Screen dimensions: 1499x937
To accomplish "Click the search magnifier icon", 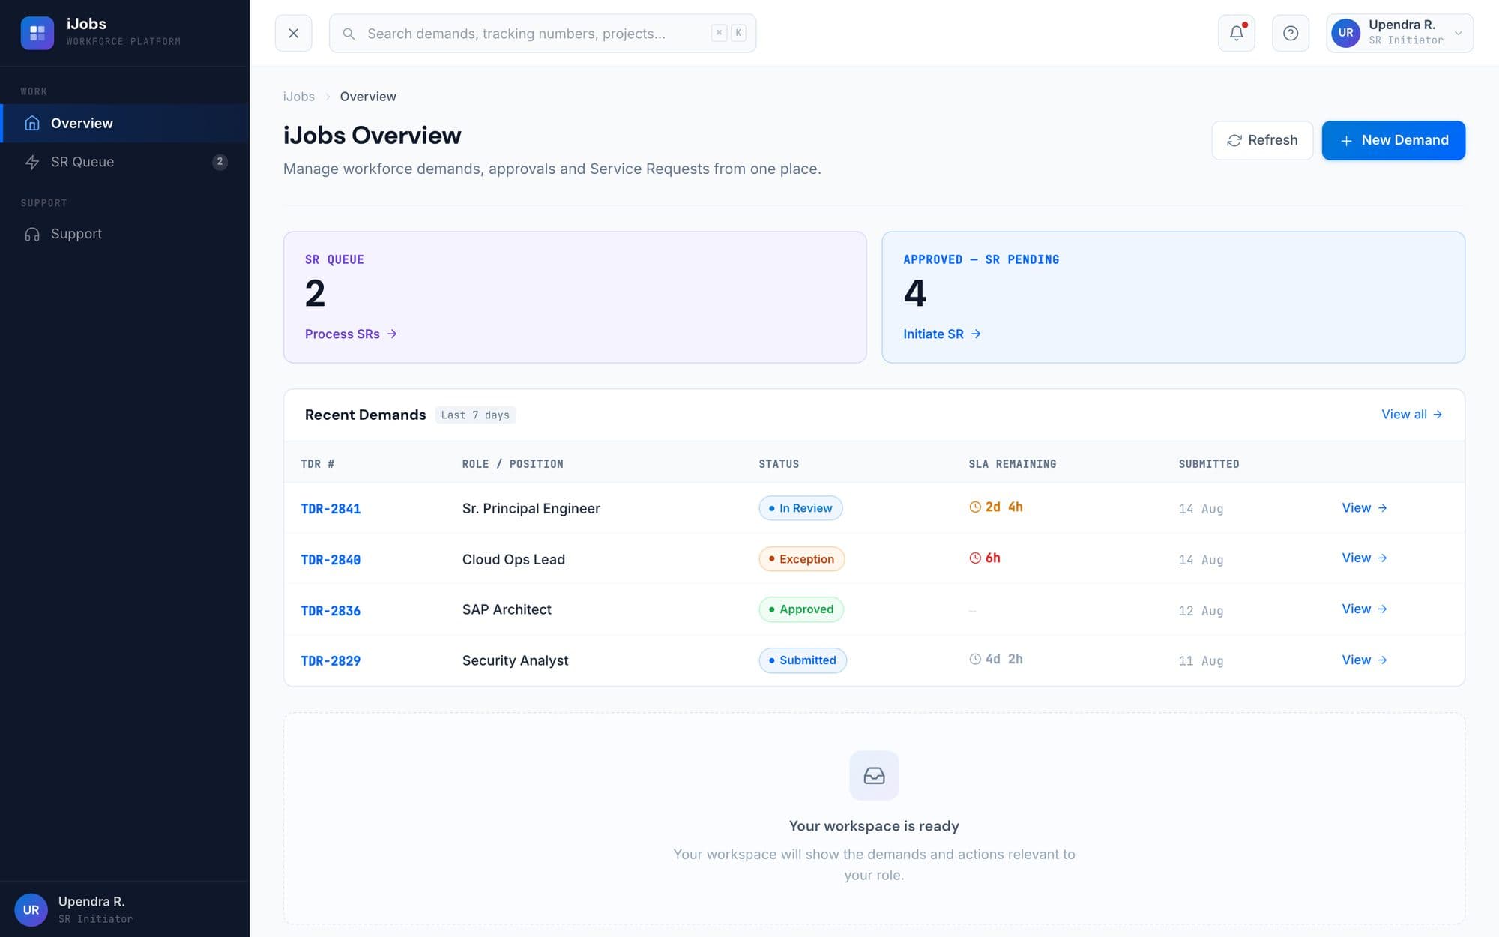I will pos(349,34).
